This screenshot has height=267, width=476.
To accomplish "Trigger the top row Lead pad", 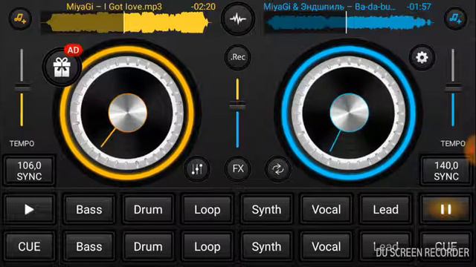I will click(385, 209).
